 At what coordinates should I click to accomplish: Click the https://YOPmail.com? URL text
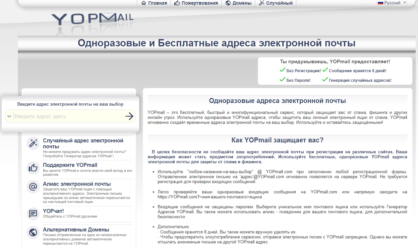(179, 197)
